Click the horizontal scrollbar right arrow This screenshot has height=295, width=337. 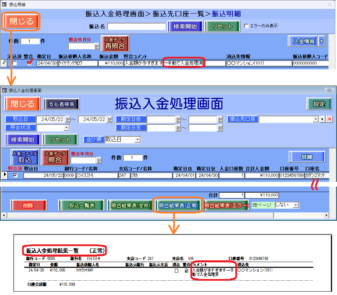click(334, 215)
